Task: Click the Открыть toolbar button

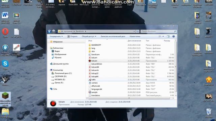Action: click(x=72, y=36)
